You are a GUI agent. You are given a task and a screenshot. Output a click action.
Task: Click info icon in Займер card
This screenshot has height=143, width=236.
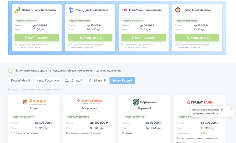point(16,44)
